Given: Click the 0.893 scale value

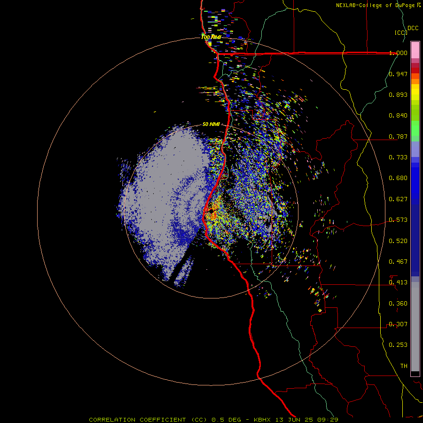Looking at the screenshot, I should point(398,94).
